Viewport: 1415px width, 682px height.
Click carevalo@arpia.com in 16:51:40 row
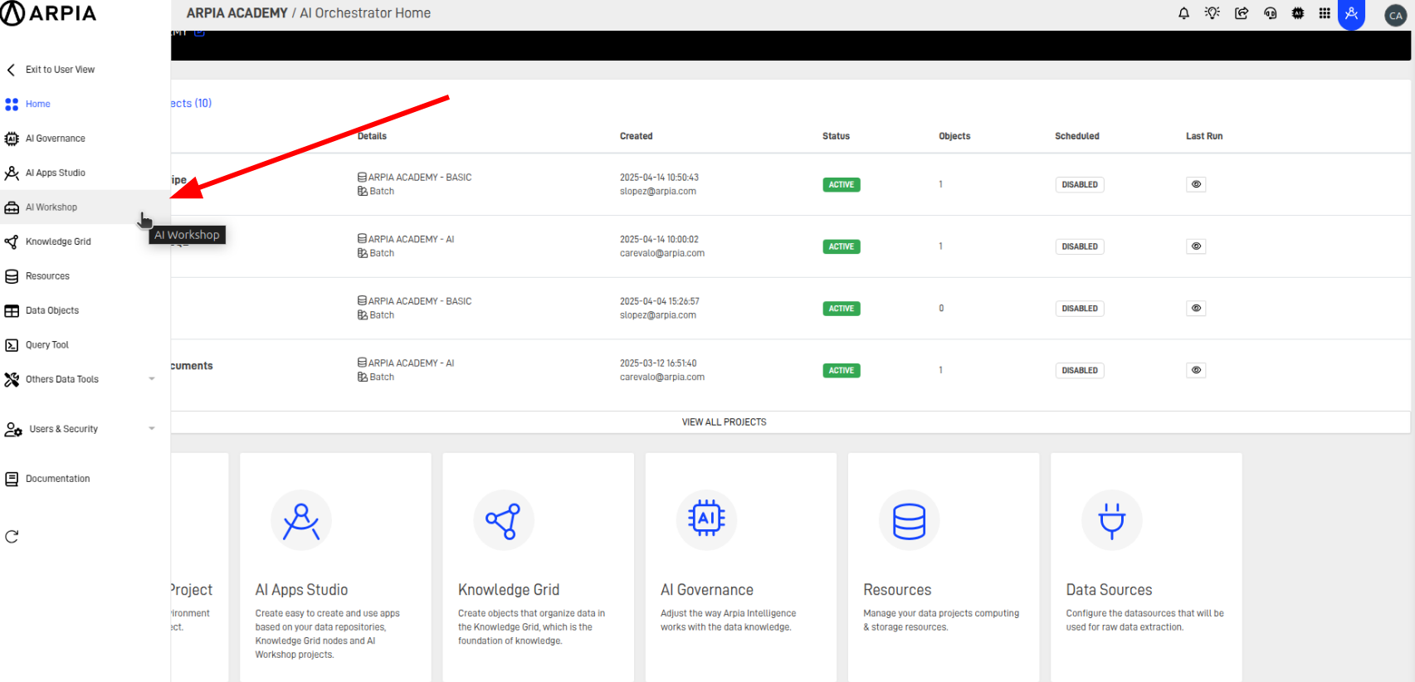click(662, 378)
